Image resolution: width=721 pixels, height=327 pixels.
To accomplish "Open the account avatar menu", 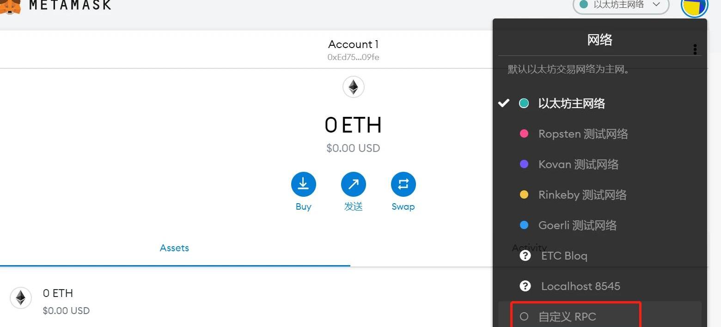I will (694, 6).
